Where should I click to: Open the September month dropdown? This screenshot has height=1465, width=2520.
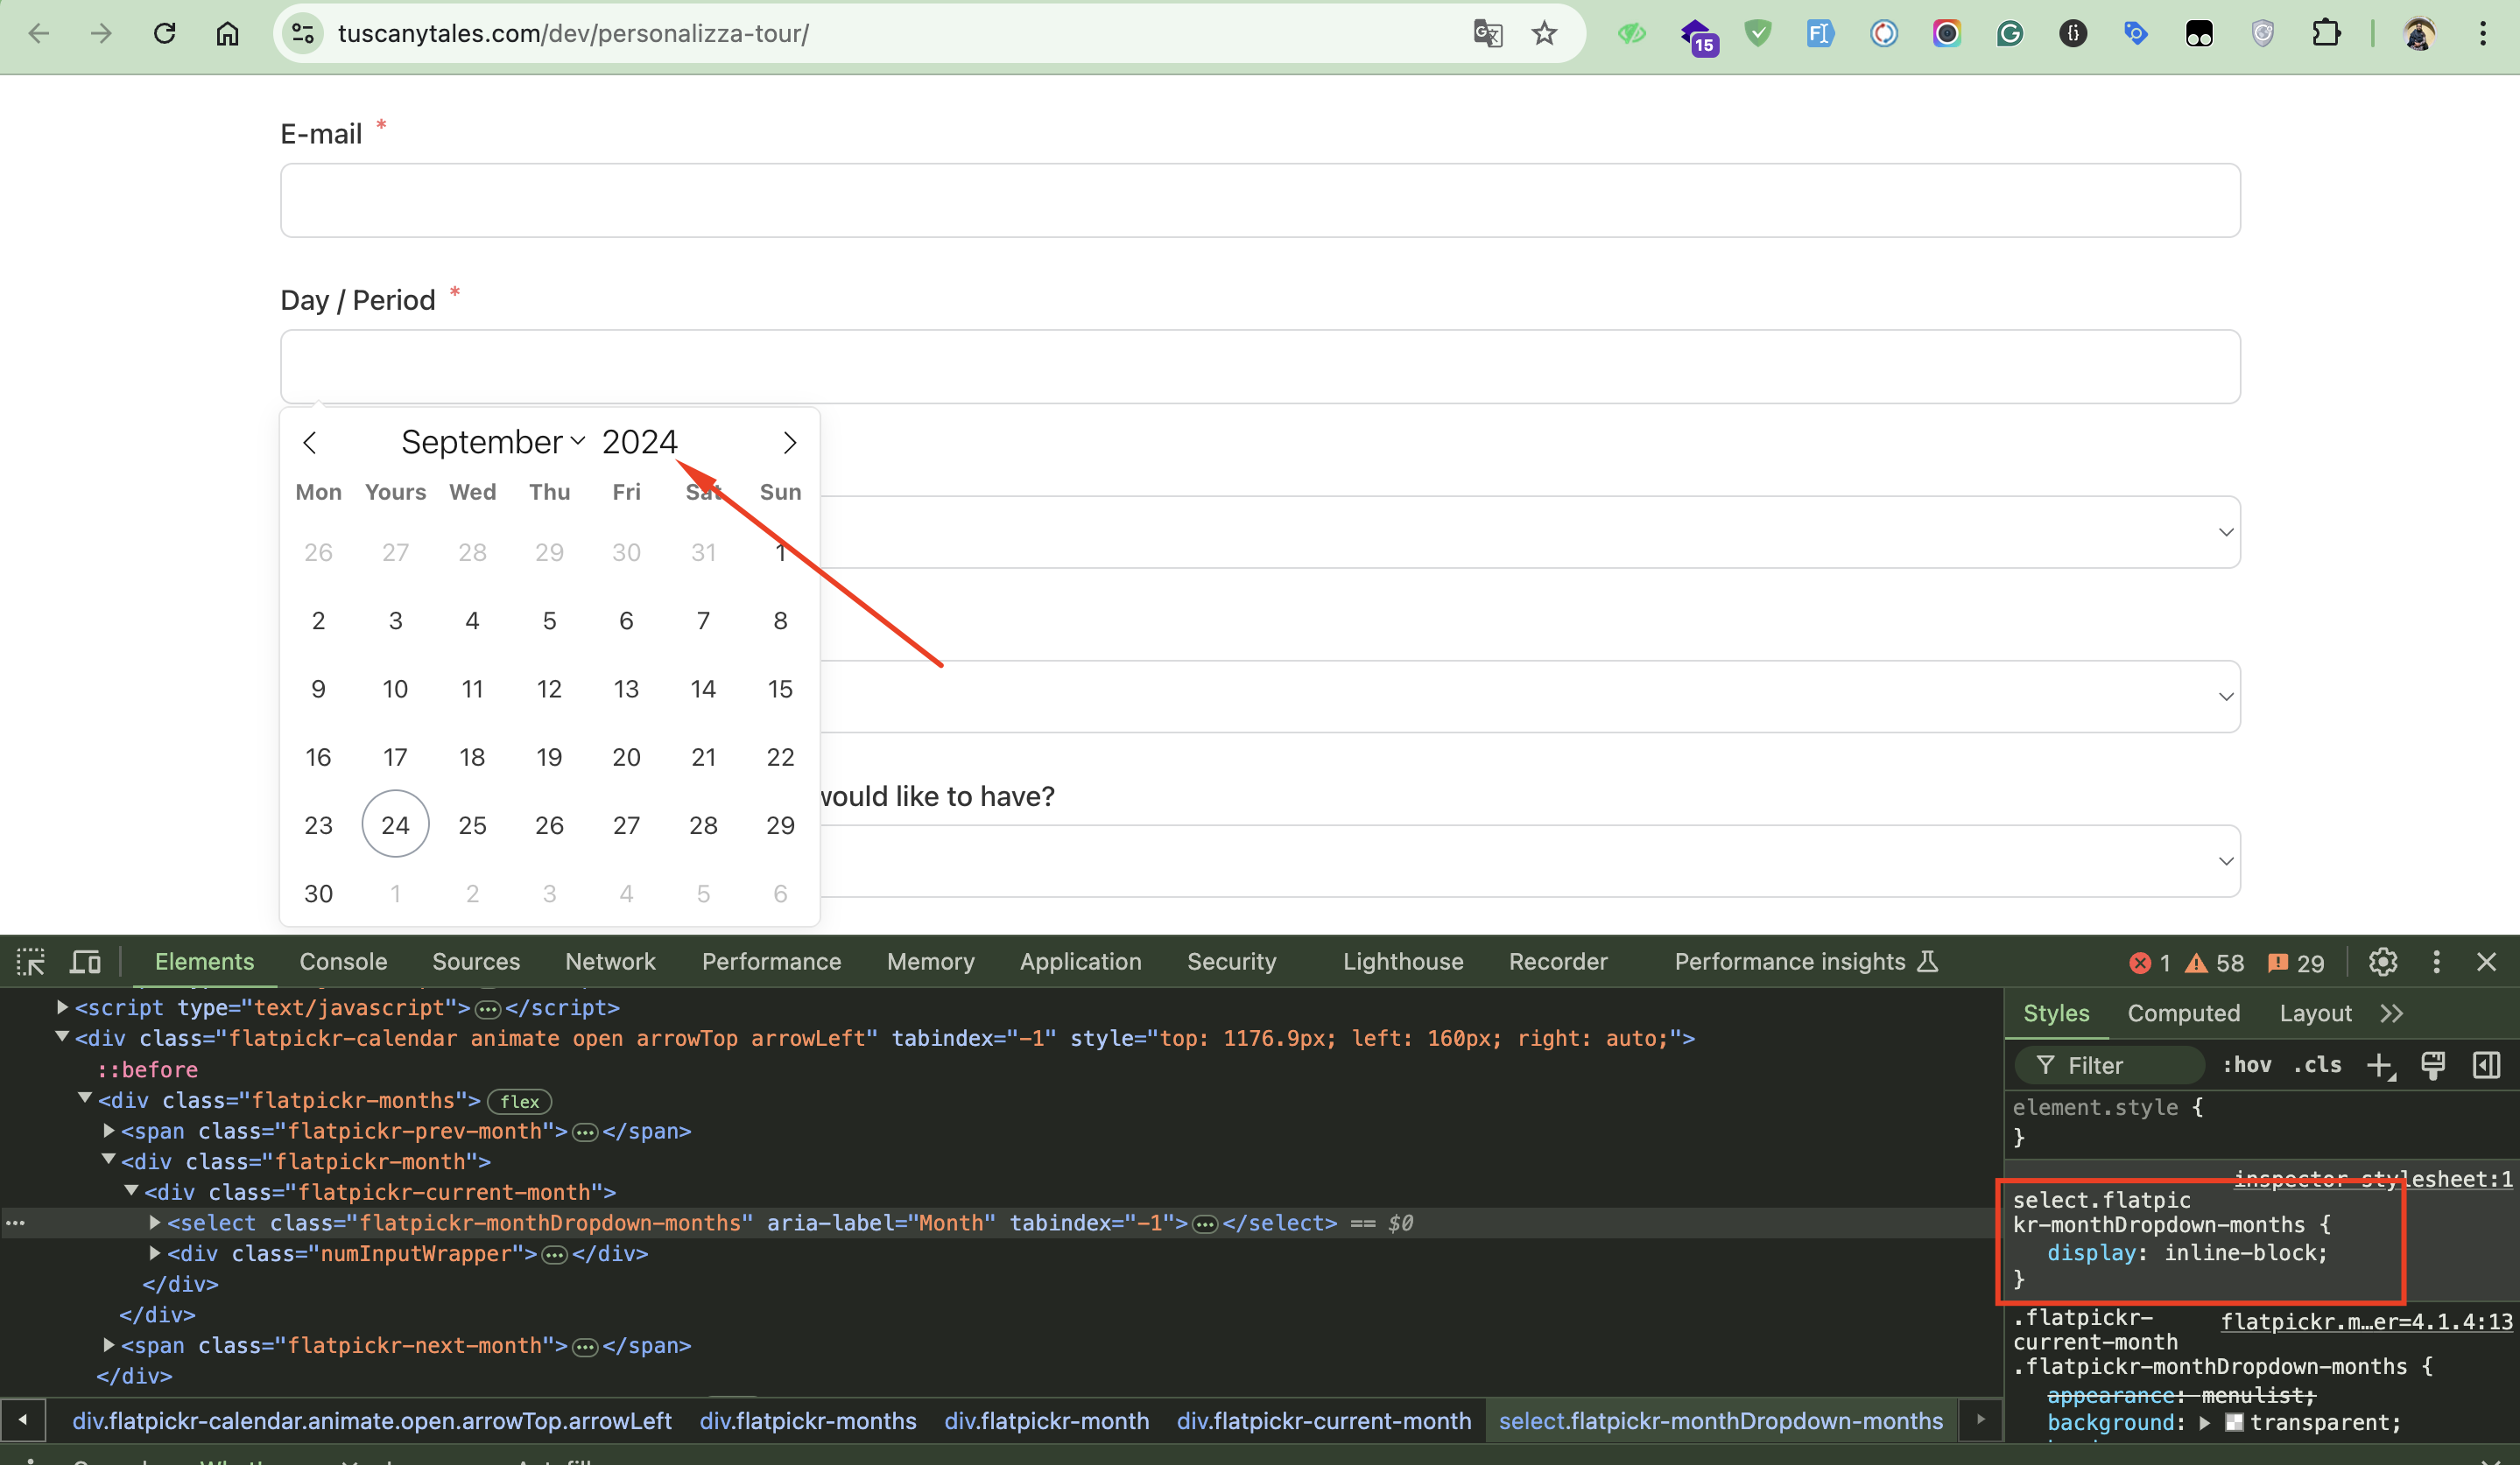[493, 442]
